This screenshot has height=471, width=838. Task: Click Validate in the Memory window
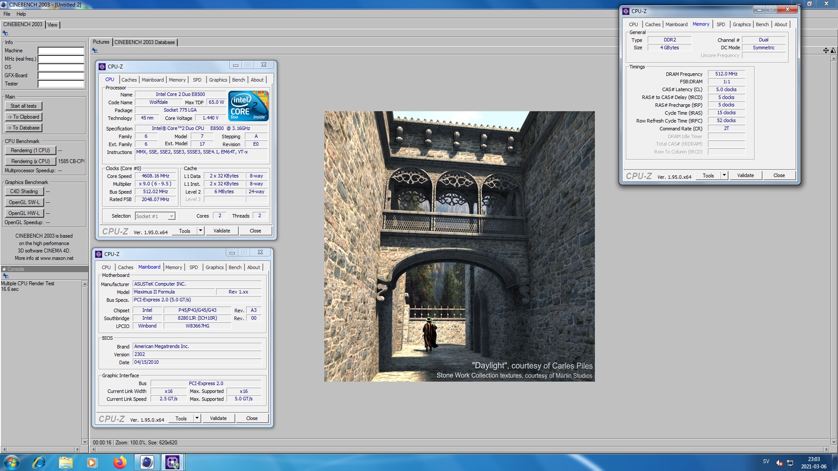745,175
